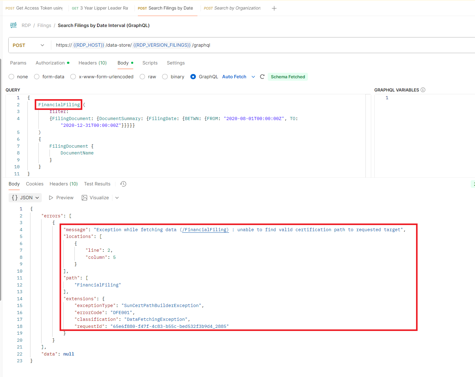
Task: Open the POST method dropdown
Action: 29,45
